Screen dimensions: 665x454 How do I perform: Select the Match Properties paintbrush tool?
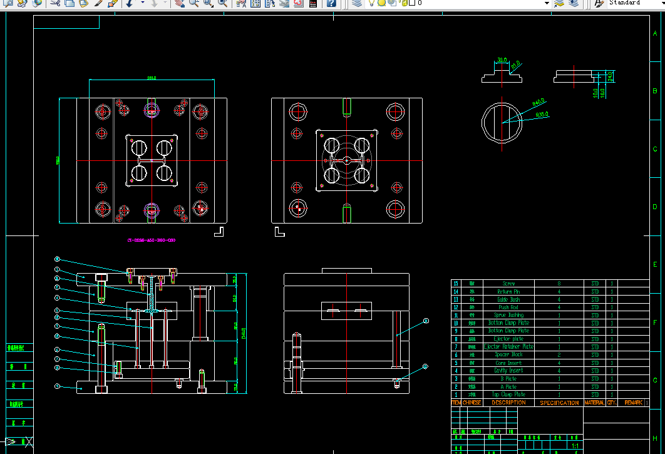tap(98, 3)
